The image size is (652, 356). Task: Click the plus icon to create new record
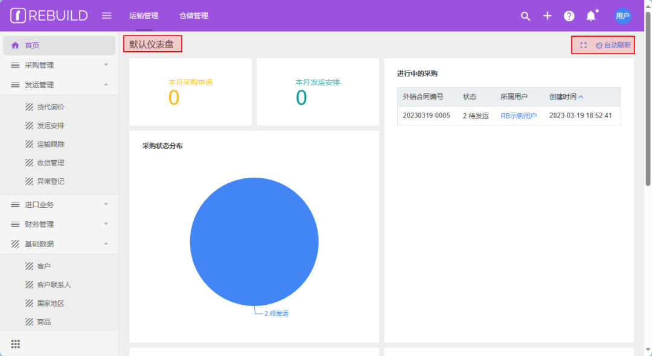click(547, 16)
